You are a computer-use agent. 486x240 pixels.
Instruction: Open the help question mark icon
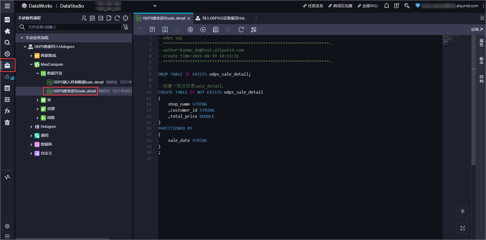tap(397, 6)
